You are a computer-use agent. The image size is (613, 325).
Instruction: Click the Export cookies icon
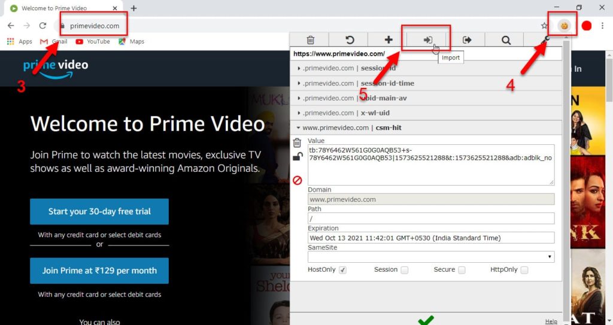(x=467, y=40)
